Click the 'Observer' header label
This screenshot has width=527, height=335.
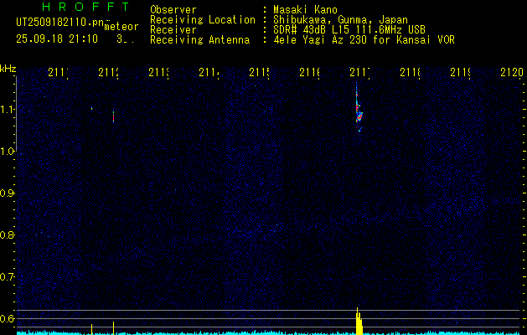(173, 10)
